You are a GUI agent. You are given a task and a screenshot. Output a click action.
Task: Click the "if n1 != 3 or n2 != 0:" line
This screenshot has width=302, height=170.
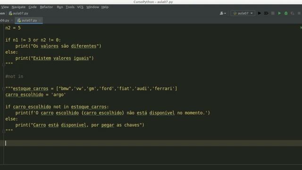click(33, 40)
